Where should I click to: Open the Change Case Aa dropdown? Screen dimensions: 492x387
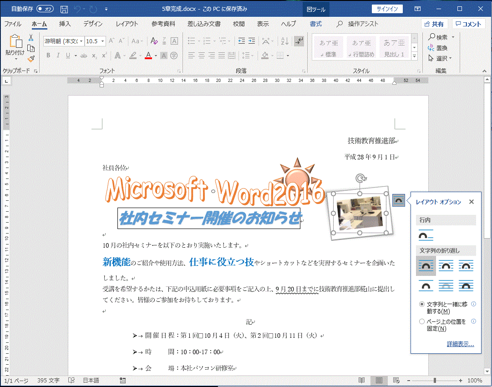coord(137,41)
